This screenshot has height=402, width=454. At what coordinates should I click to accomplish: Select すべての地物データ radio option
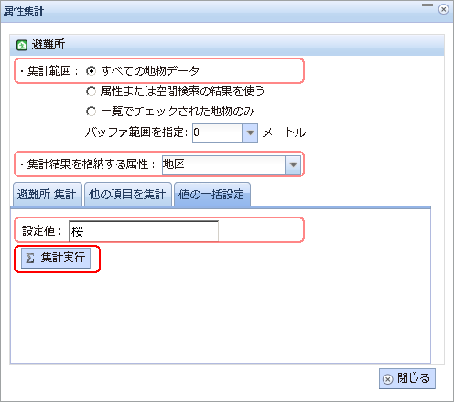[x=91, y=71]
